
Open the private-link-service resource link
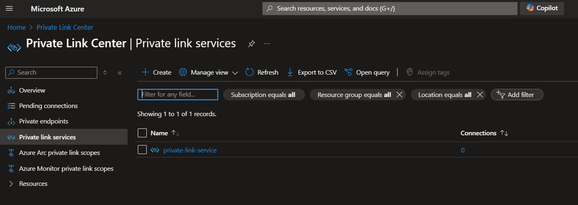[190, 150]
